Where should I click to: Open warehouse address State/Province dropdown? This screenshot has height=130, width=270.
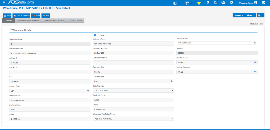point(50,100)
